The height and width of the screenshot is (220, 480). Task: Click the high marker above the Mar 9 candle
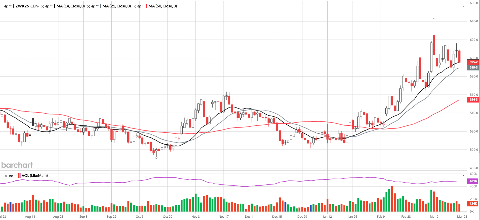pos(434,18)
